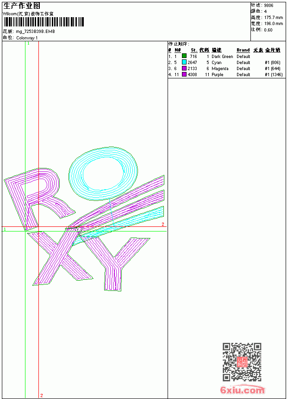The width and height of the screenshot is (287, 399).
Task: Select sequin value #1 (806)
Action: [x=273, y=62]
